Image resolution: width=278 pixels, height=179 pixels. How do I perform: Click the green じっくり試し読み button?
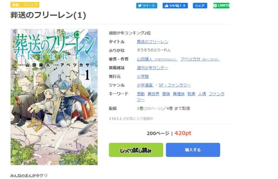136,150
